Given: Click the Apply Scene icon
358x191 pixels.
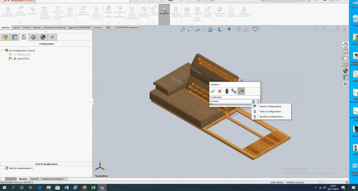Looking at the screenshot, I should [246, 29].
